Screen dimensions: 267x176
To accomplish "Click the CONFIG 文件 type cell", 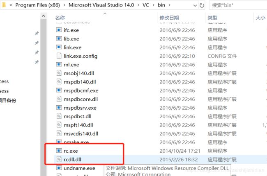I will (x=222, y=56).
